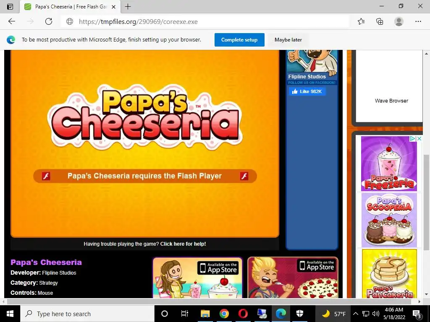Open the notifications action center icon
Image resolution: width=430 pixels, height=322 pixels.
coord(417,314)
